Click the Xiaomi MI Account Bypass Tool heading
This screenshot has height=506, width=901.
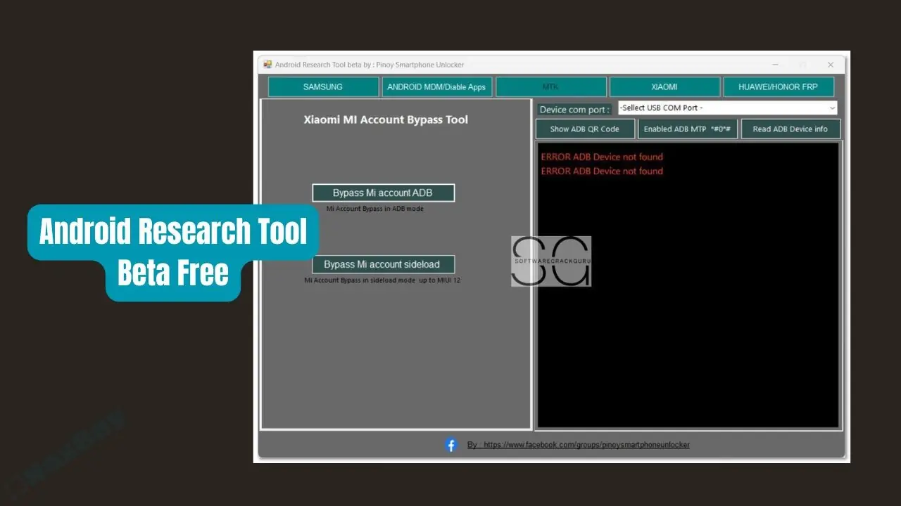(x=386, y=119)
